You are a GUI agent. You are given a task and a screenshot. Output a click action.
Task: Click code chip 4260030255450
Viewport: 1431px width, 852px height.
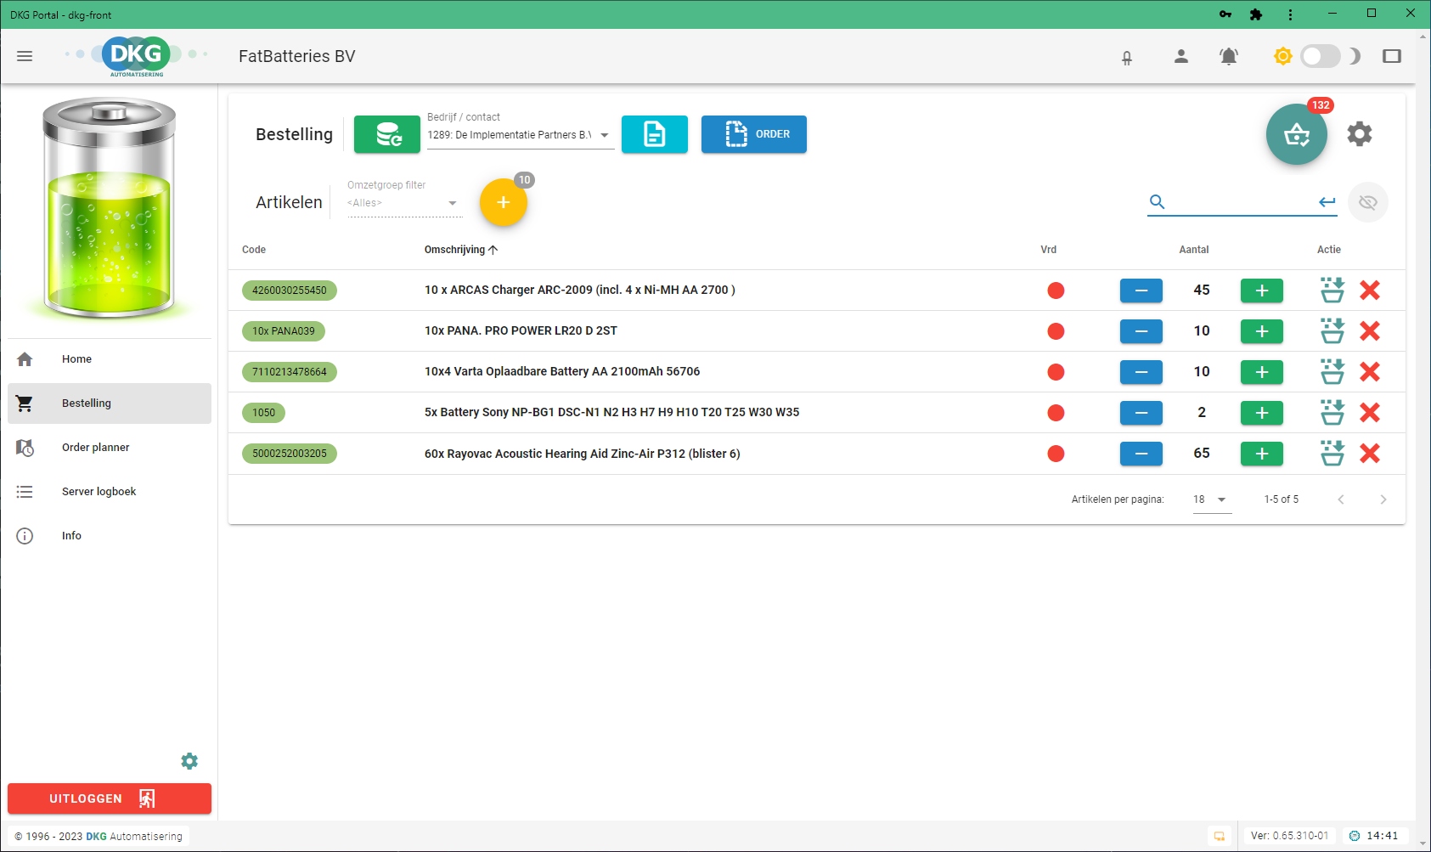click(x=290, y=291)
